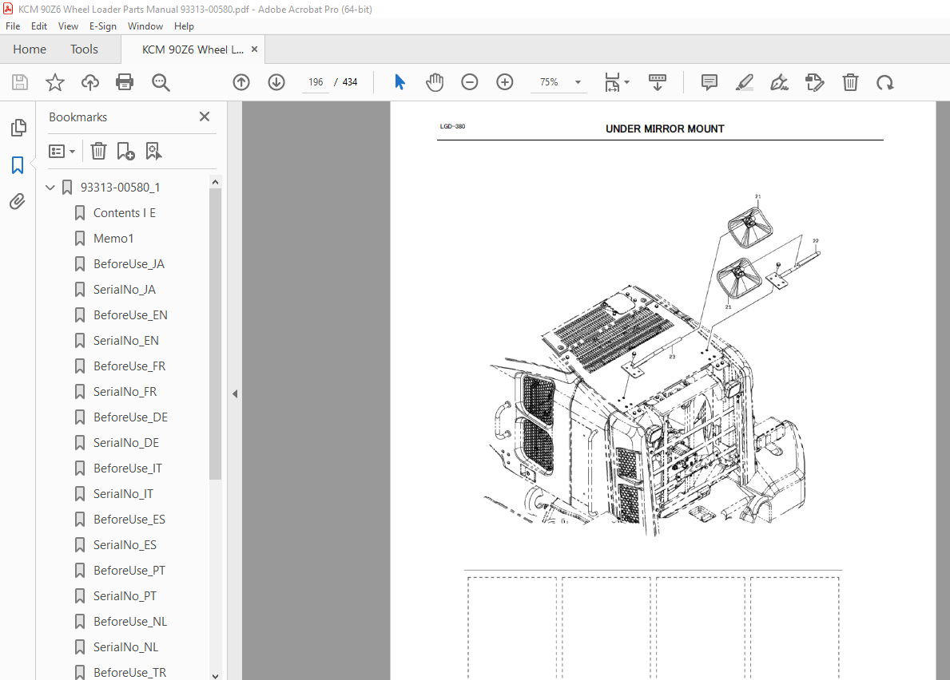Delete page with toolbar trash icon
Viewport: 950px width, 680px height.
click(850, 82)
